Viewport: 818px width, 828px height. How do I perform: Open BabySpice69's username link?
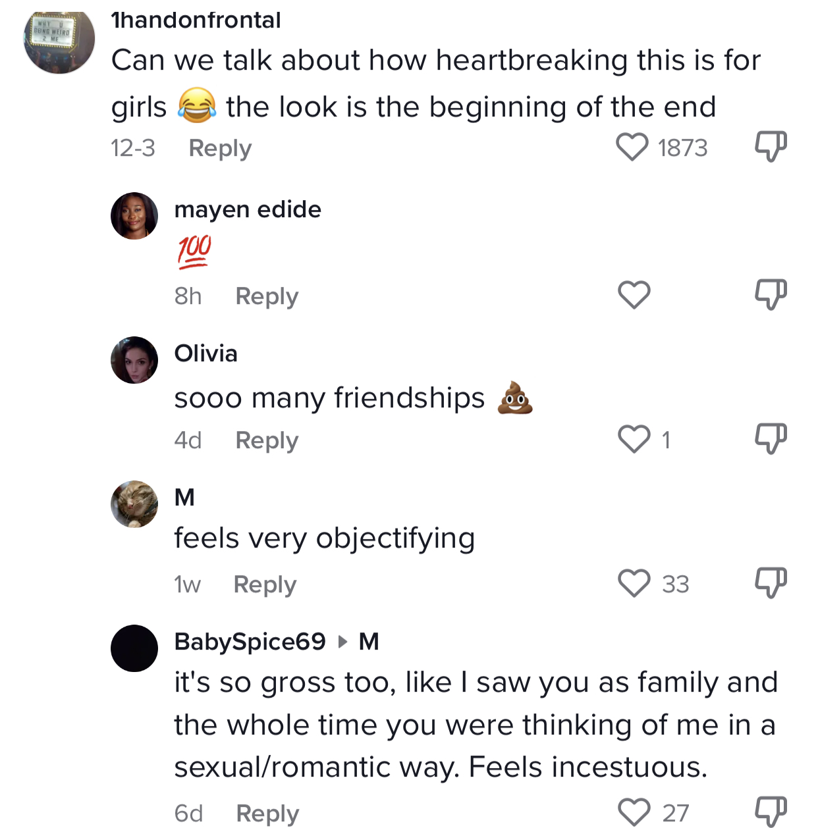coord(250,641)
